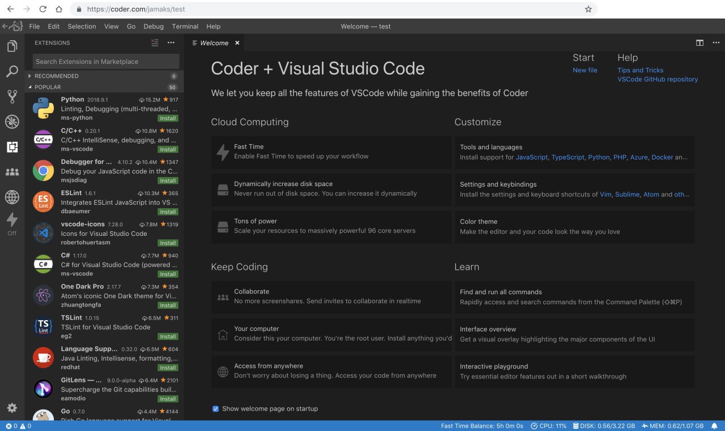Install the ESLint extension
Screen dimensions: 725x431
click(168, 212)
